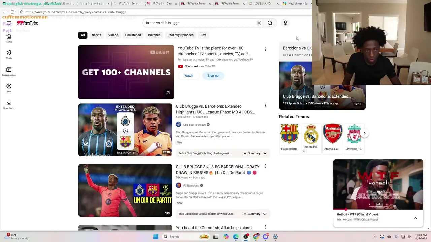The image size is (431, 242).
Task: Open Subscriptions in the sidebar
Action: click(9, 71)
